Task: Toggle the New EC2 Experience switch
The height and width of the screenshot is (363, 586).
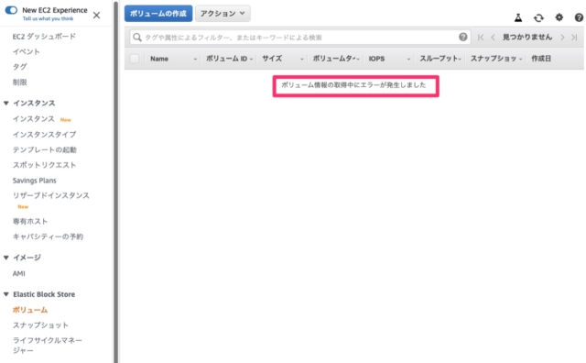Action: coord(11,10)
